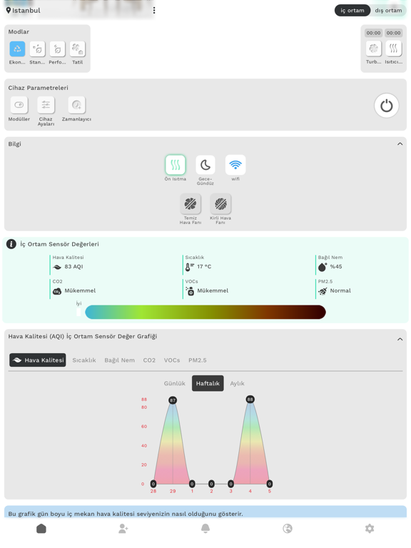
Task: Click info icon beside İç Ortam Sensör Değerleri
Action: pyautogui.click(x=11, y=244)
